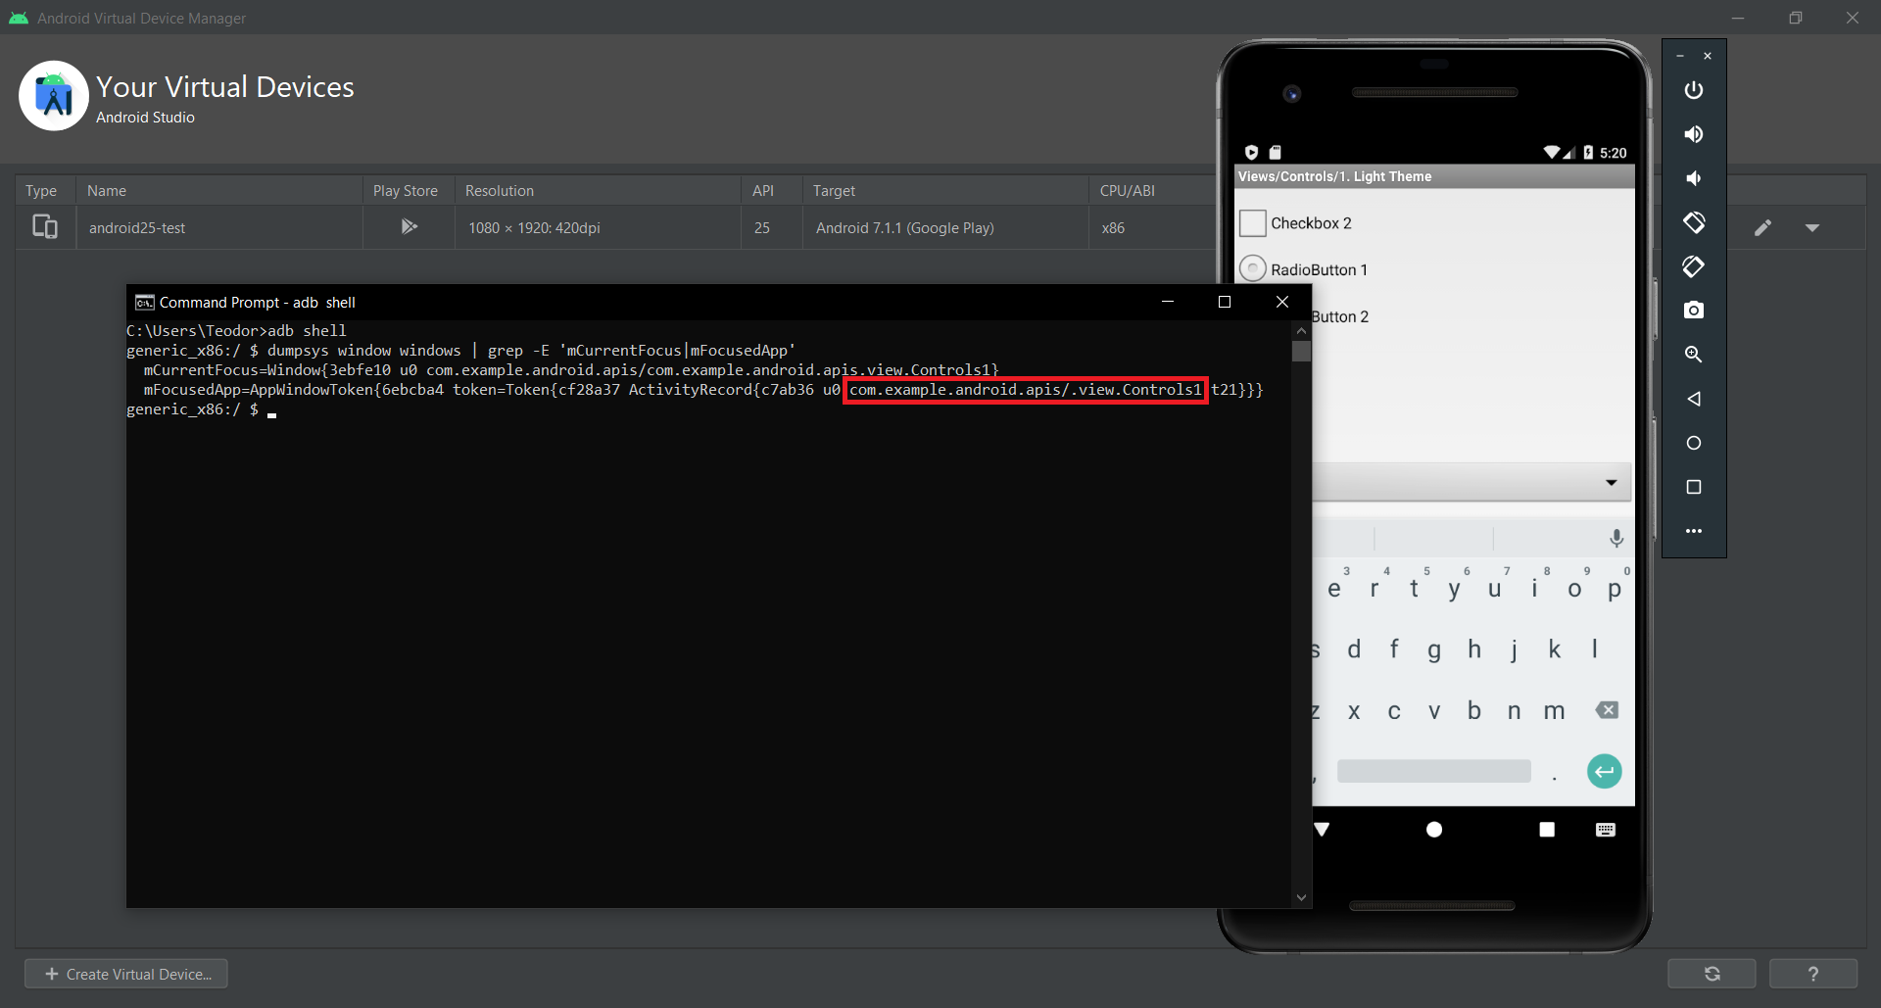Open the spinner dropdown in the app

(1610, 482)
